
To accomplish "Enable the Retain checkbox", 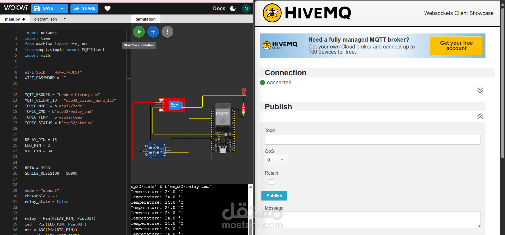I will pos(271,182).
